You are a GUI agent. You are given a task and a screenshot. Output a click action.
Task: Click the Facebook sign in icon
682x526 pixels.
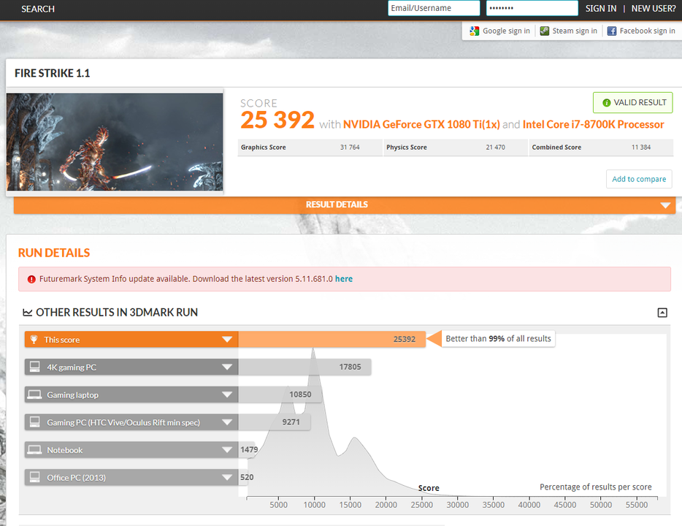[612, 31]
